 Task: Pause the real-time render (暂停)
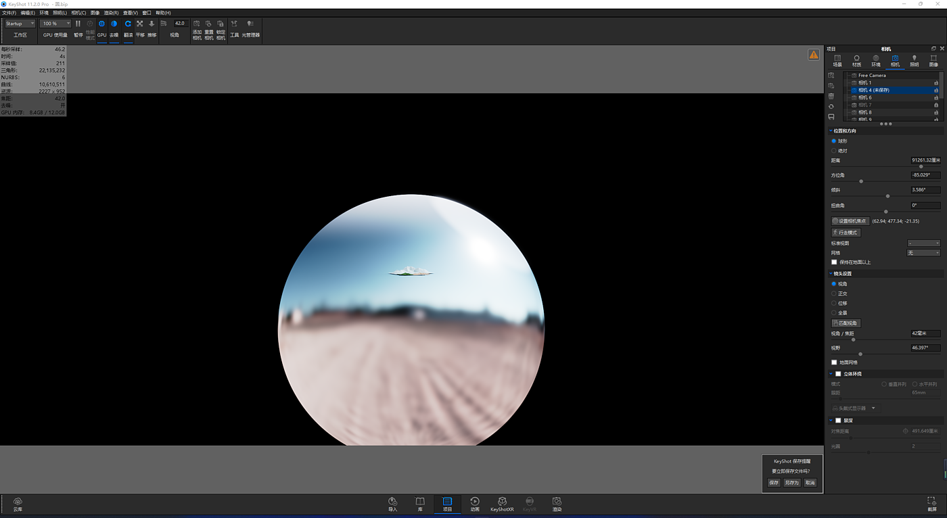[x=78, y=24]
